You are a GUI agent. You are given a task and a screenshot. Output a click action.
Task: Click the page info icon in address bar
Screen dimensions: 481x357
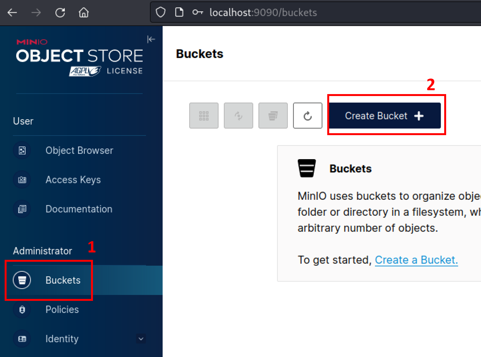point(179,13)
